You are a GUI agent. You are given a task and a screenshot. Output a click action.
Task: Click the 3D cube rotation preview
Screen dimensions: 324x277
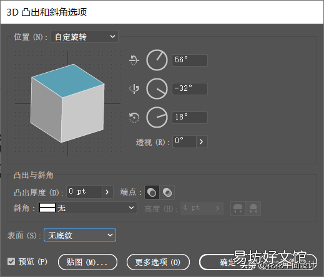tap(67, 103)
